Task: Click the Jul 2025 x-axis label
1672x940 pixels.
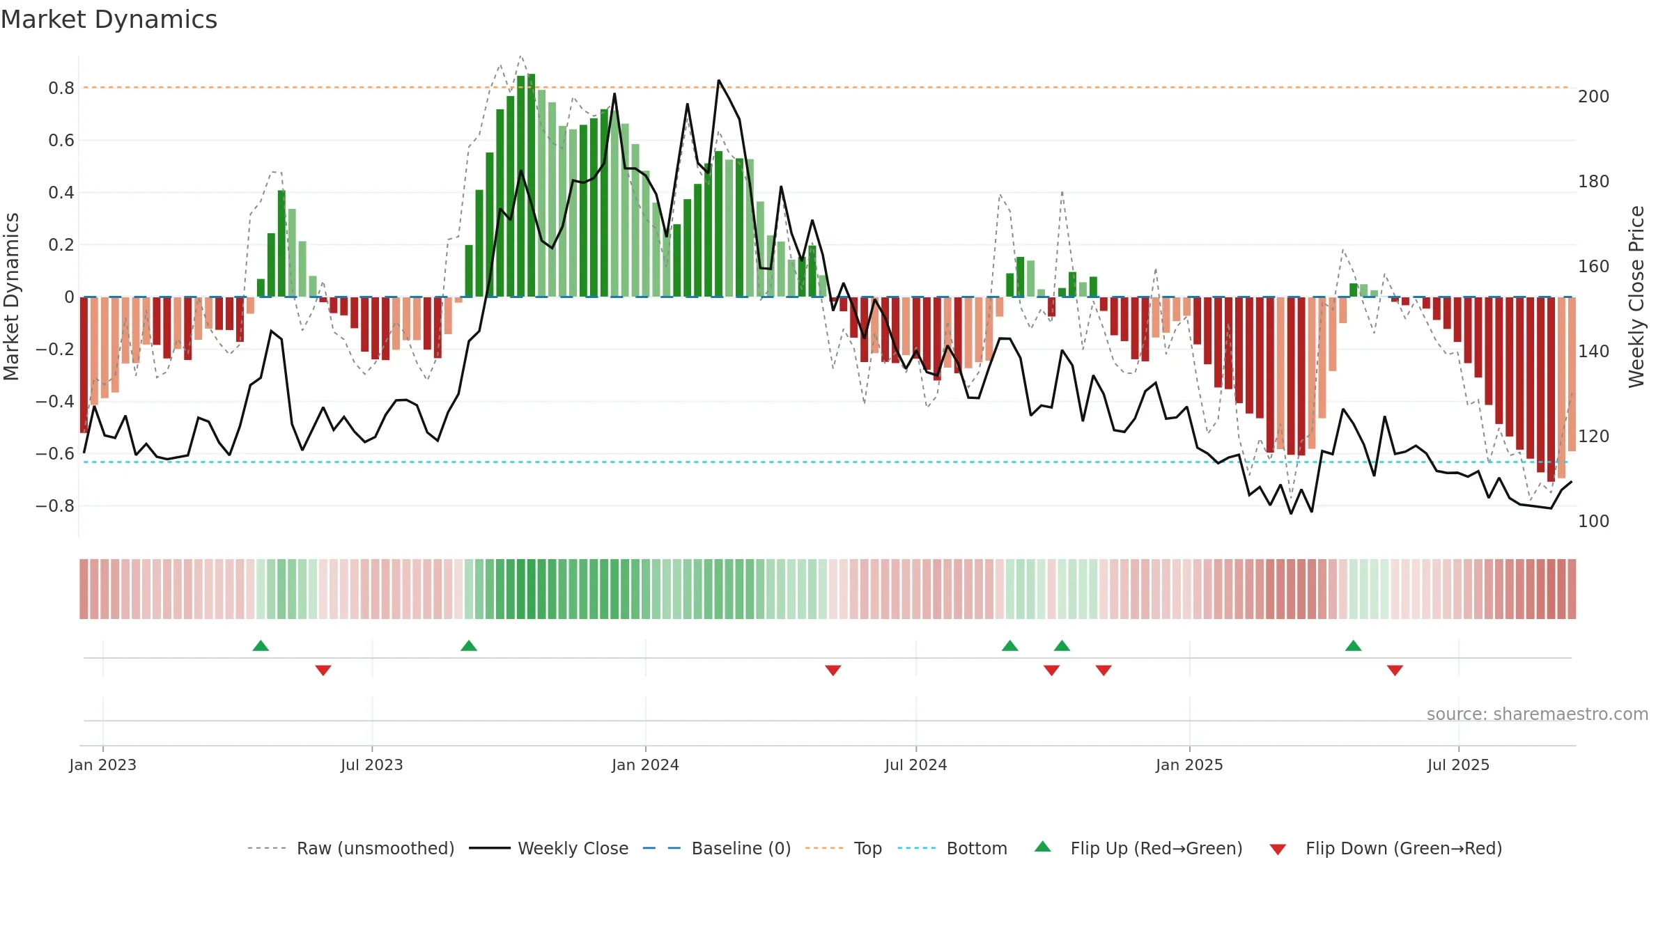Action: (1459, 765)
